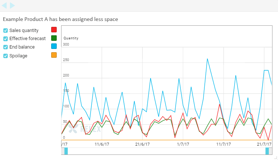The height and width of the screenshot is (160, 278).
Task: Click the Spoilage legend label
Action: (x=18, y=56)
